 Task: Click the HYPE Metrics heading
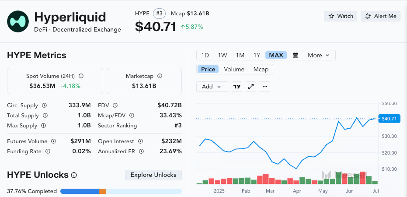pyautogui.click(x=37, y=55)
